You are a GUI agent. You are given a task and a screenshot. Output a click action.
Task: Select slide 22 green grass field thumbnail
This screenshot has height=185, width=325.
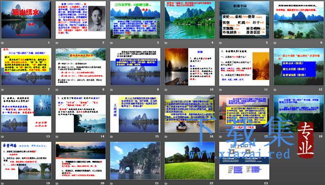click(x=190, y=160)
